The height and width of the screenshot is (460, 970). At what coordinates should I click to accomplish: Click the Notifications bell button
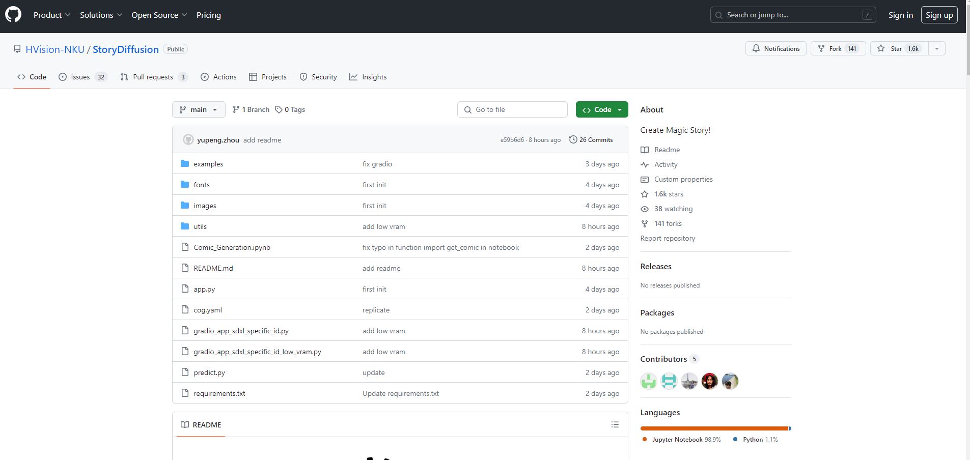[x=775, y=48]
